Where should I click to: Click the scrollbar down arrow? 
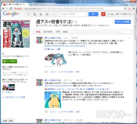[135, 122]
